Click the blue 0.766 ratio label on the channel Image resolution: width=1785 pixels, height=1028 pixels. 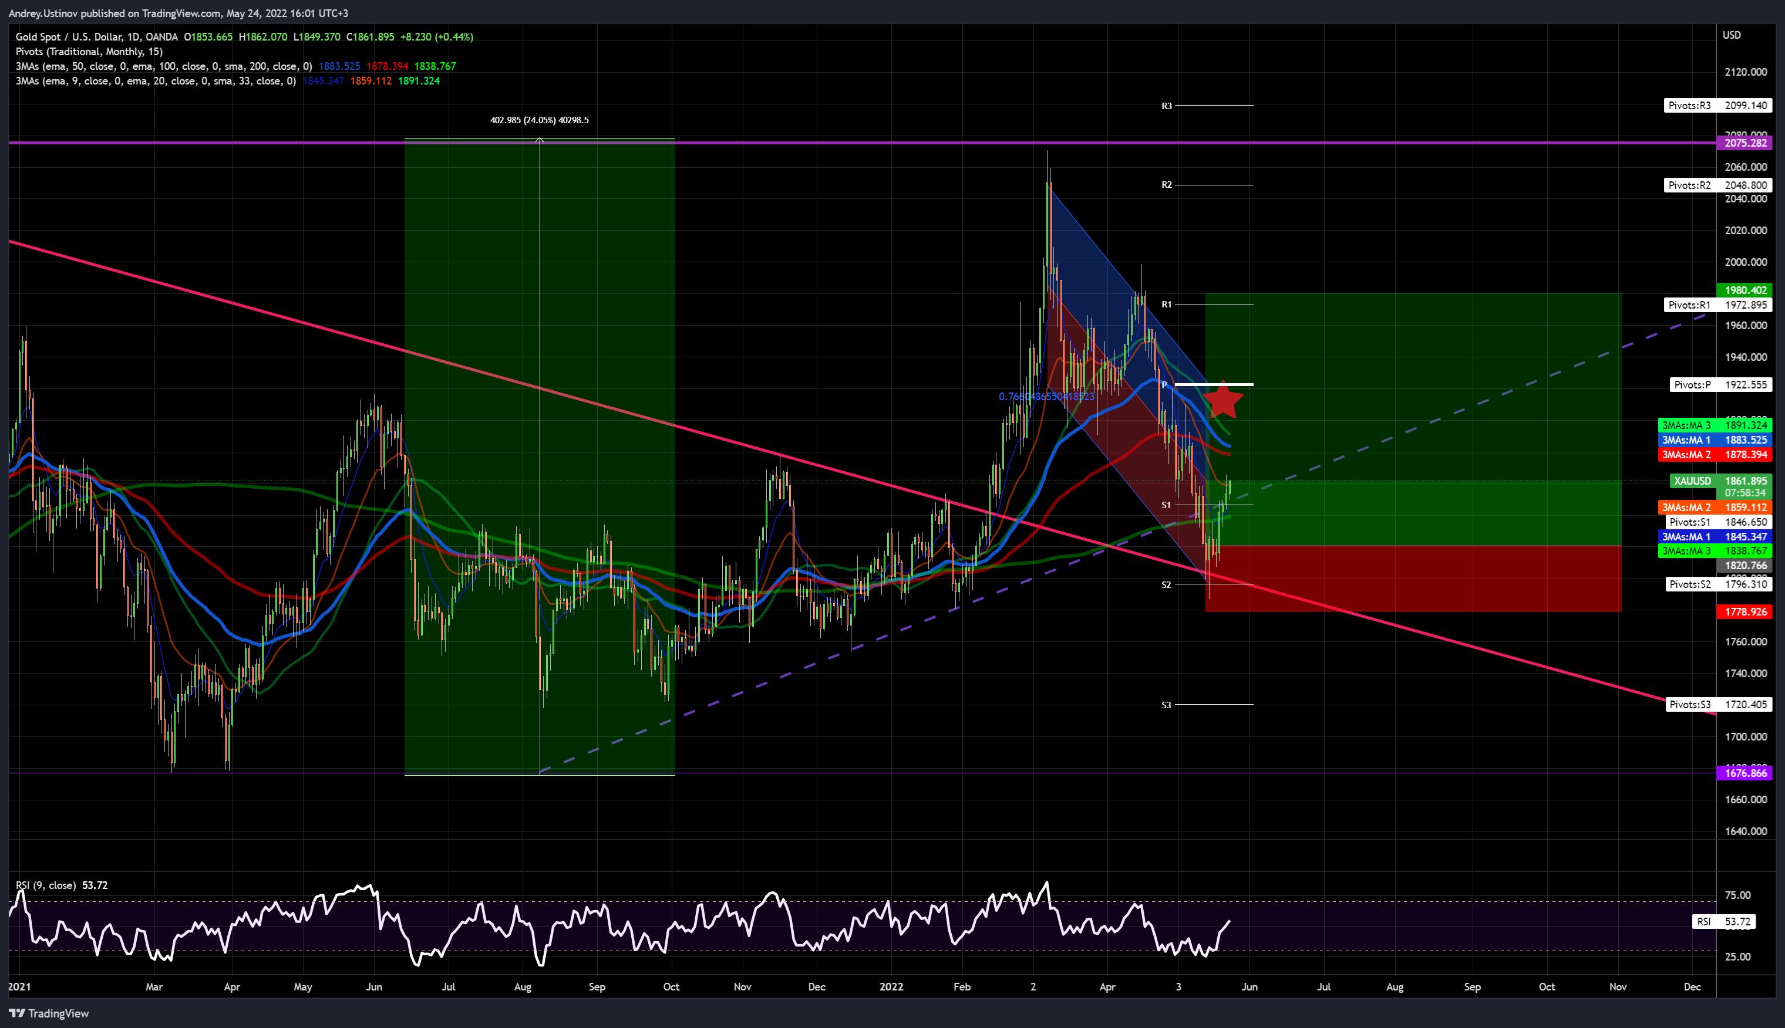click(1046, 397)
